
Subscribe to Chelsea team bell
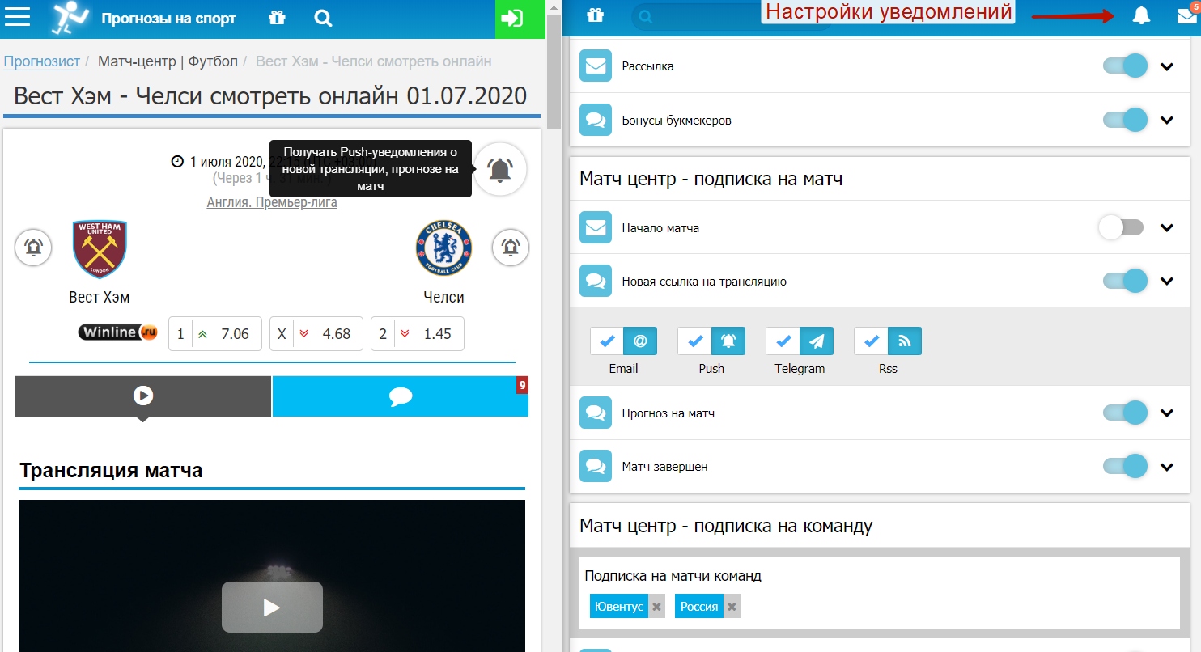click(511, 248)
